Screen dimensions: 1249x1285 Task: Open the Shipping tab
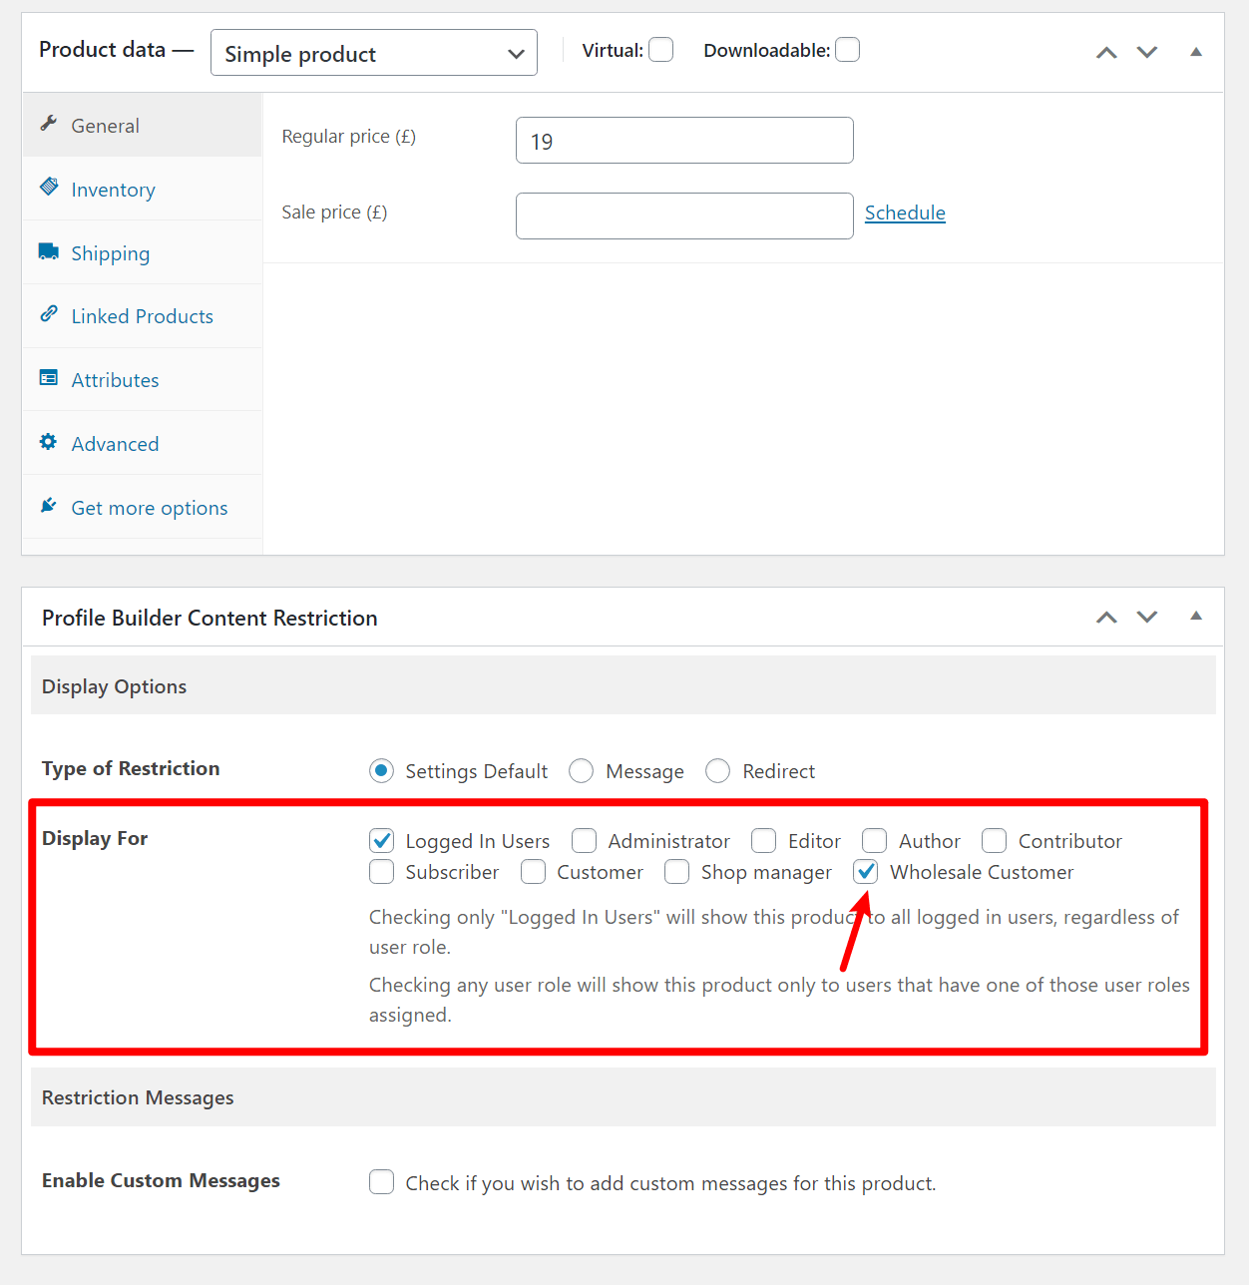[x=142, y=253]
